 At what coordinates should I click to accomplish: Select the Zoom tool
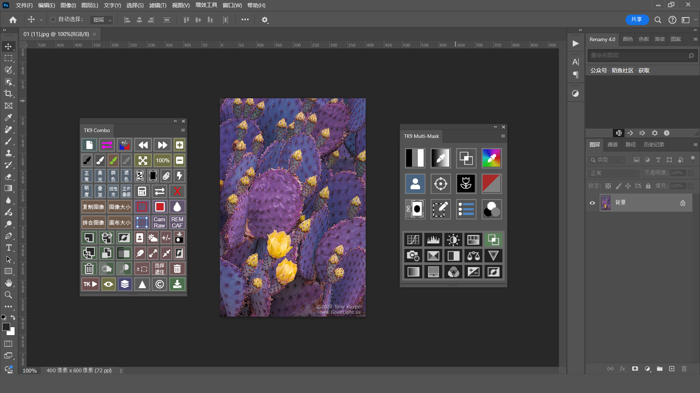tap(8, 295)
